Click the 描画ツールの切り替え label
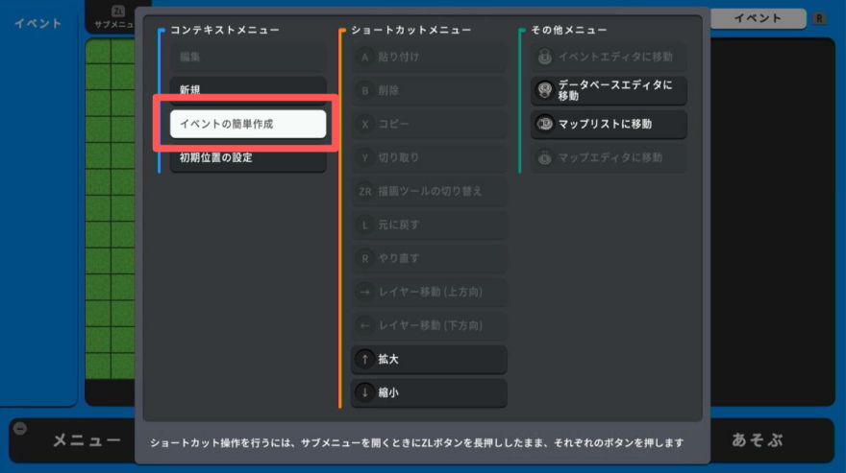The image size is (846, 473). coord(430,191)
